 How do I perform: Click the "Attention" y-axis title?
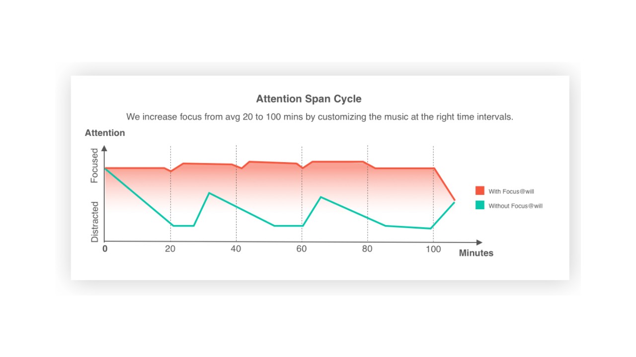tap(105, 133)
